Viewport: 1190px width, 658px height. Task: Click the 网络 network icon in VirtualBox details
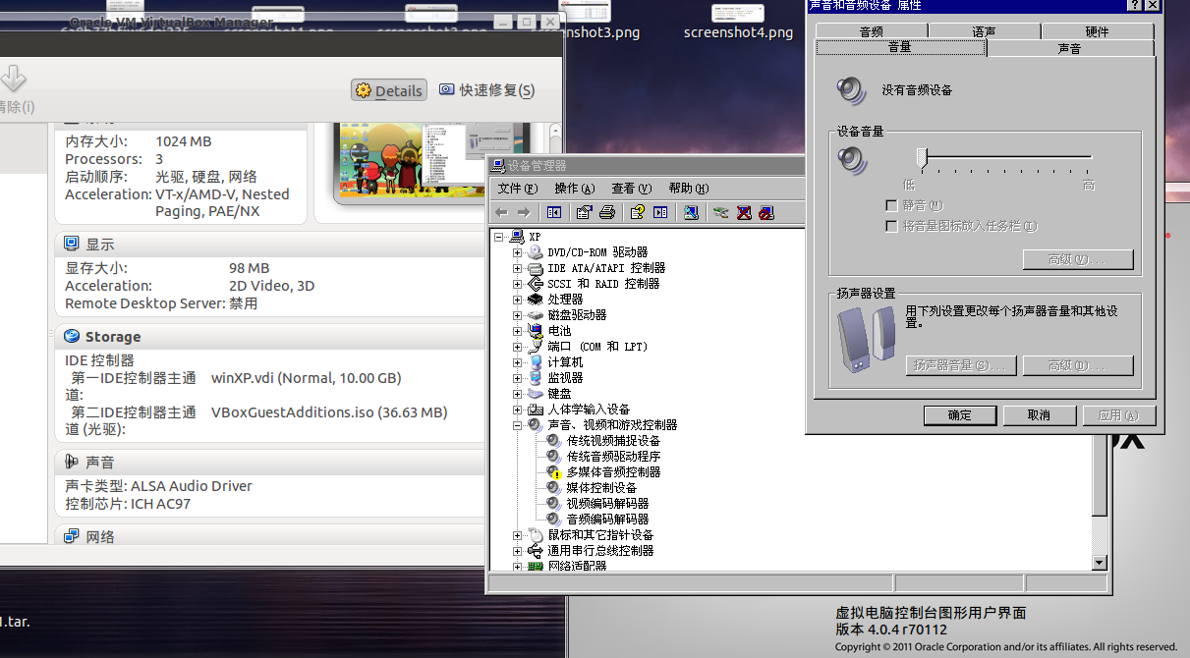(x=72, y=536)
